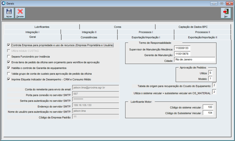Toggle Imprime Etiqueta Indicador de Desempenho
Image resolution: width=235 pixels, height=141 pixels.
click(9, 79)
